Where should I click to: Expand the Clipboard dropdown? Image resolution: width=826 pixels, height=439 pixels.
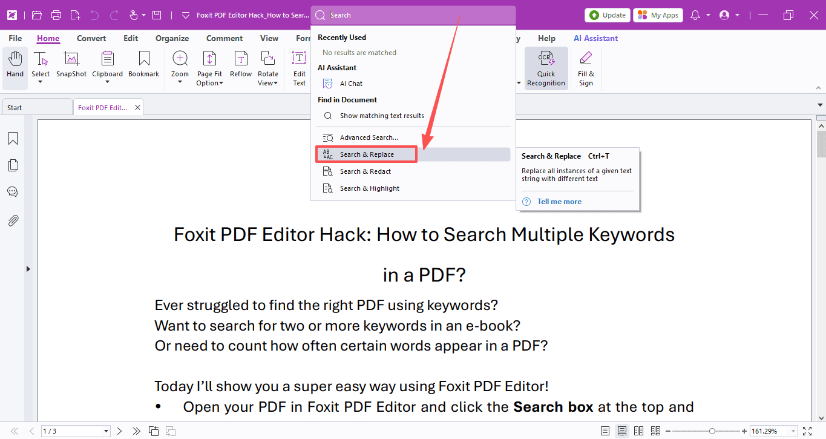[107, 82]
